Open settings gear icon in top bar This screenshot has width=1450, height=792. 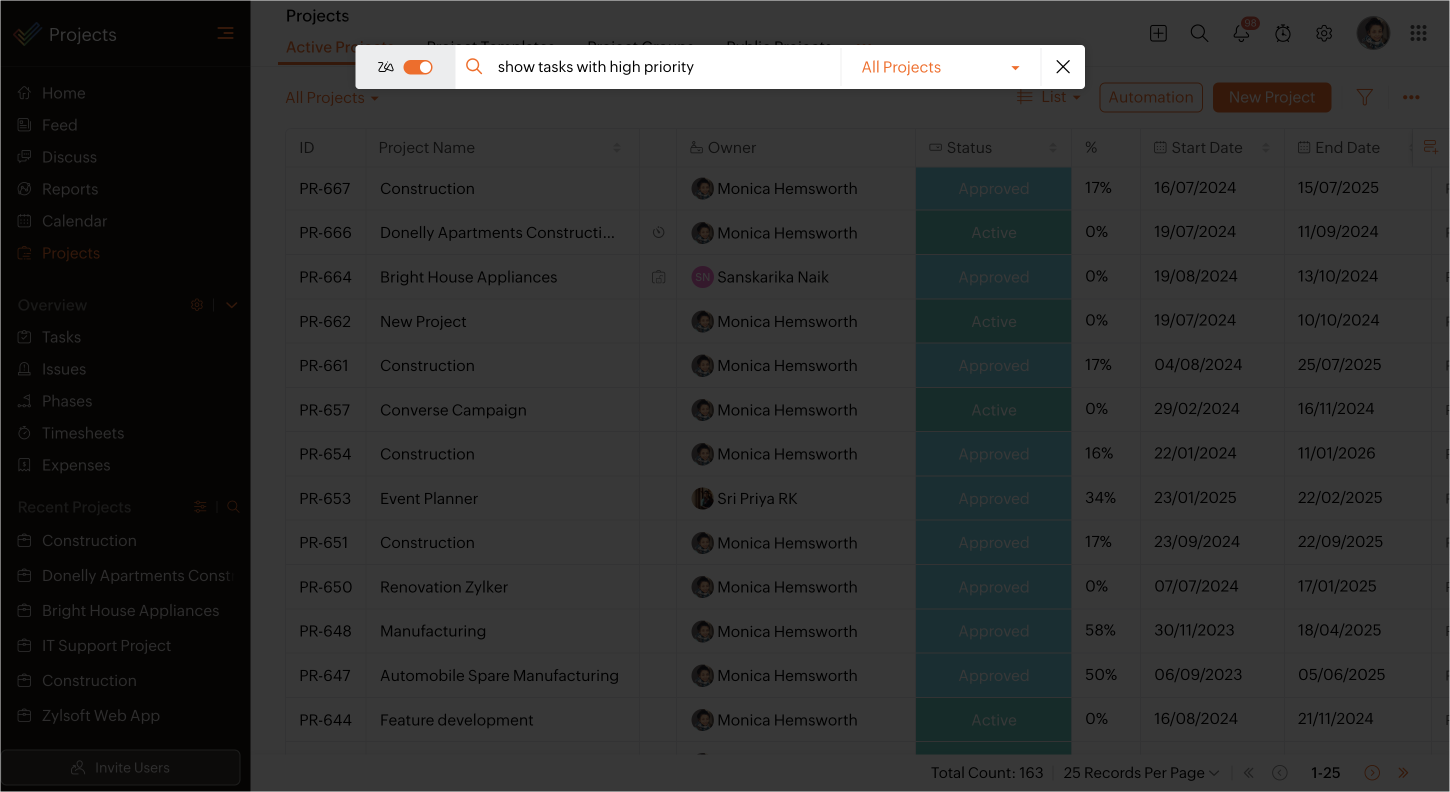point(1323,33)
